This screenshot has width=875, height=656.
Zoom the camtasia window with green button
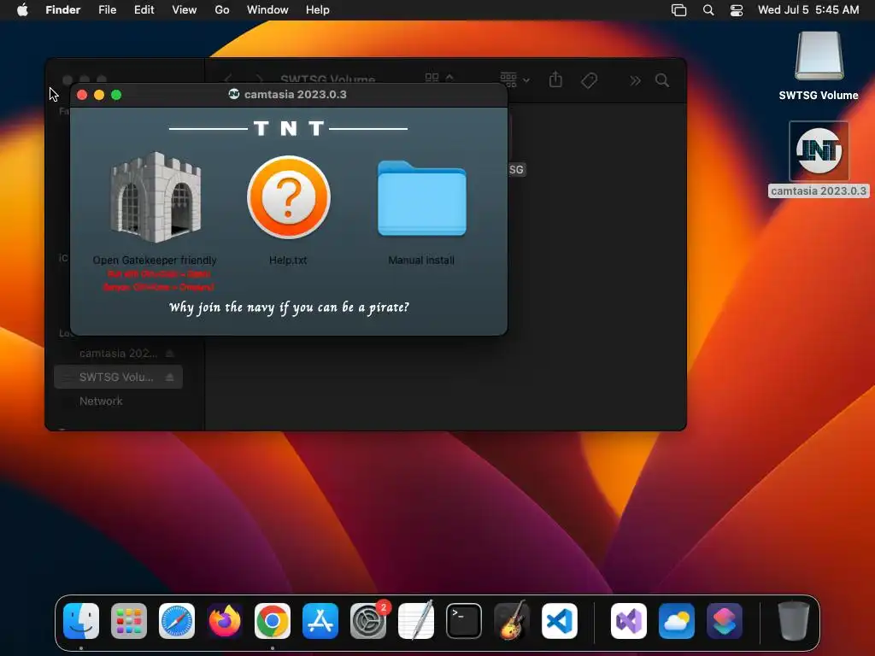116,95
